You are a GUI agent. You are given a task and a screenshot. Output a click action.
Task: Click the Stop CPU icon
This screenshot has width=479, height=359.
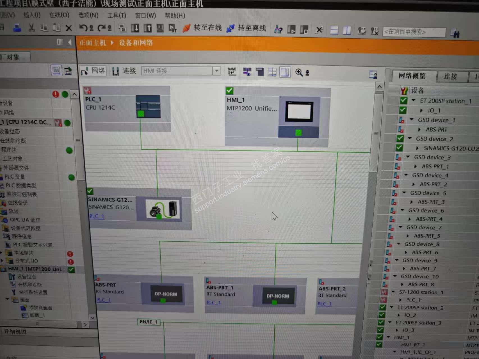[x=304, y=29]
